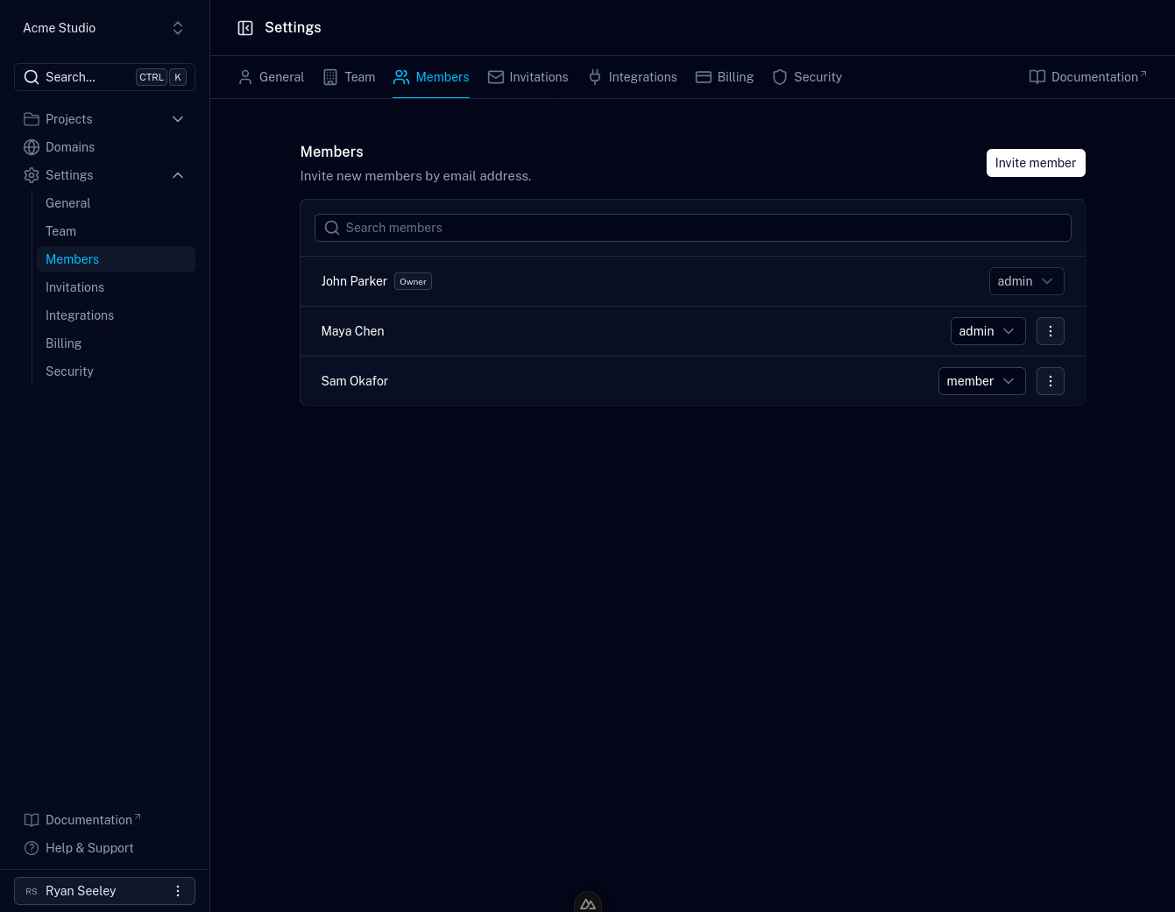
Task: Open the actions menu for Maya Chen
Action: (x=1051, y=331)
